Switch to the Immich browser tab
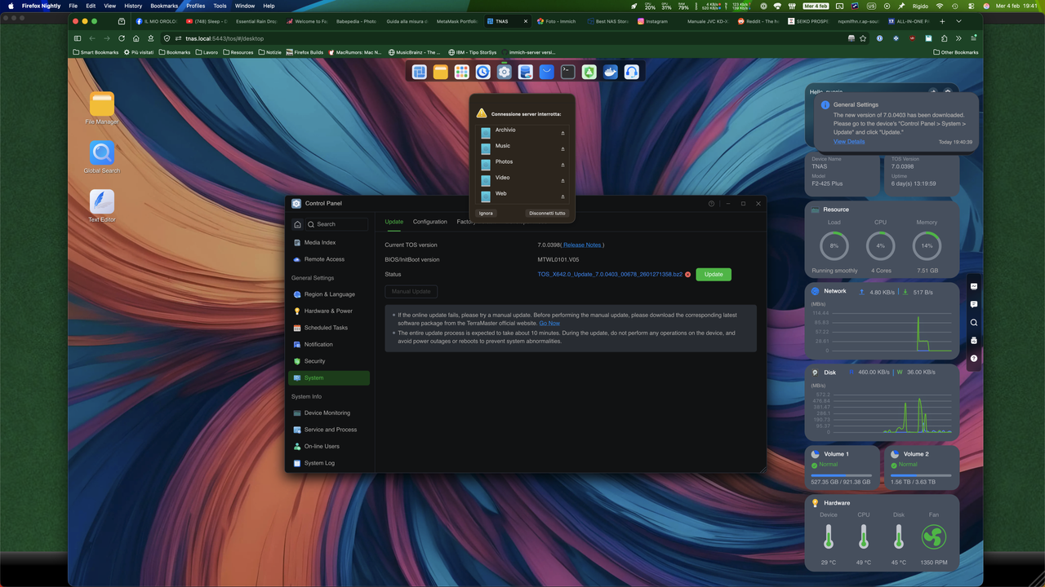Viewport: 1045px width, 587px height. click(x=559, y=21)
